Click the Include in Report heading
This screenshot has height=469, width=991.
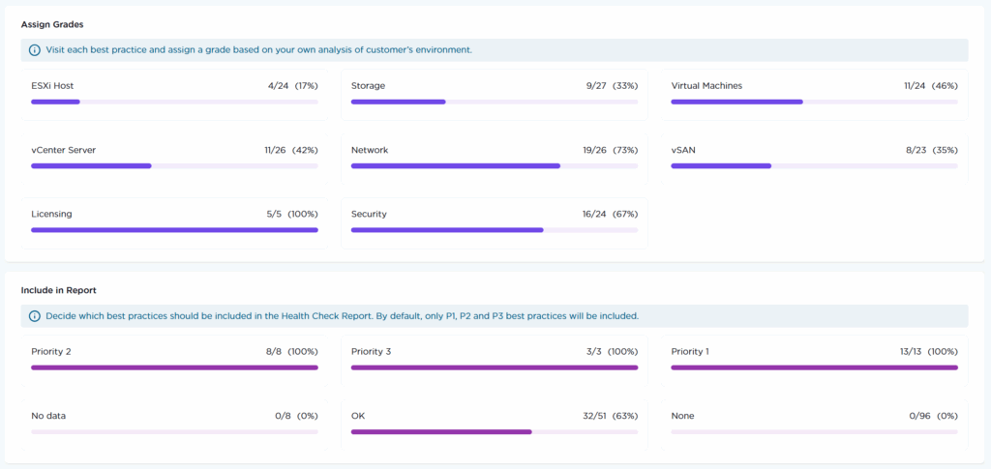click(x=58, y=290)
